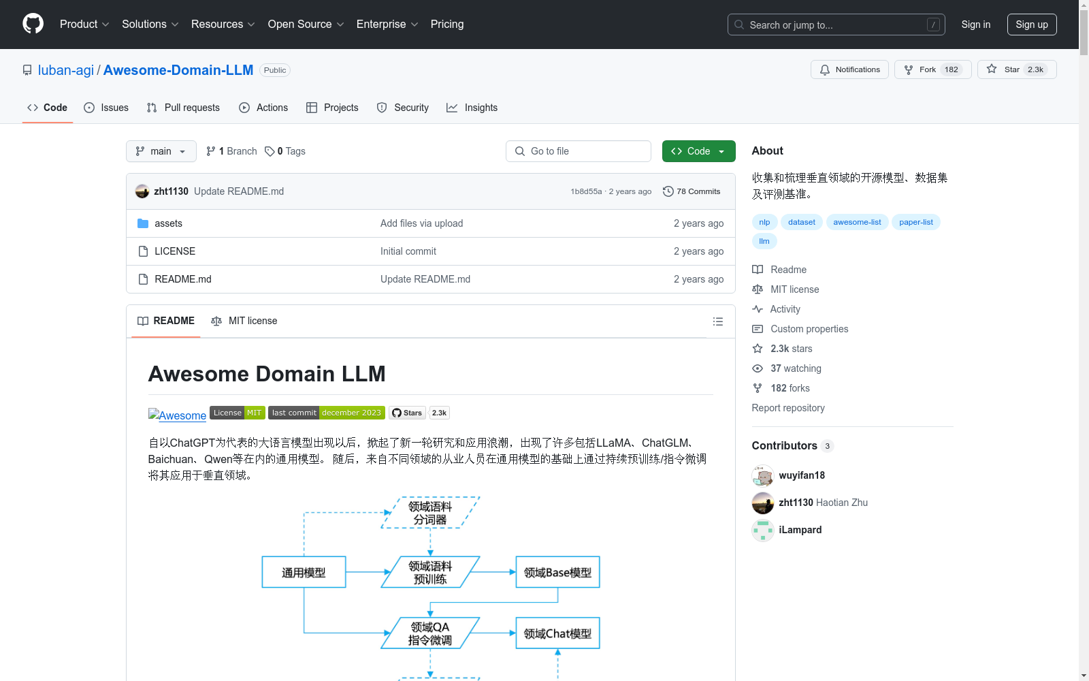Expand the Product menu
The image size is (1089, 681).
pos(84,24)
